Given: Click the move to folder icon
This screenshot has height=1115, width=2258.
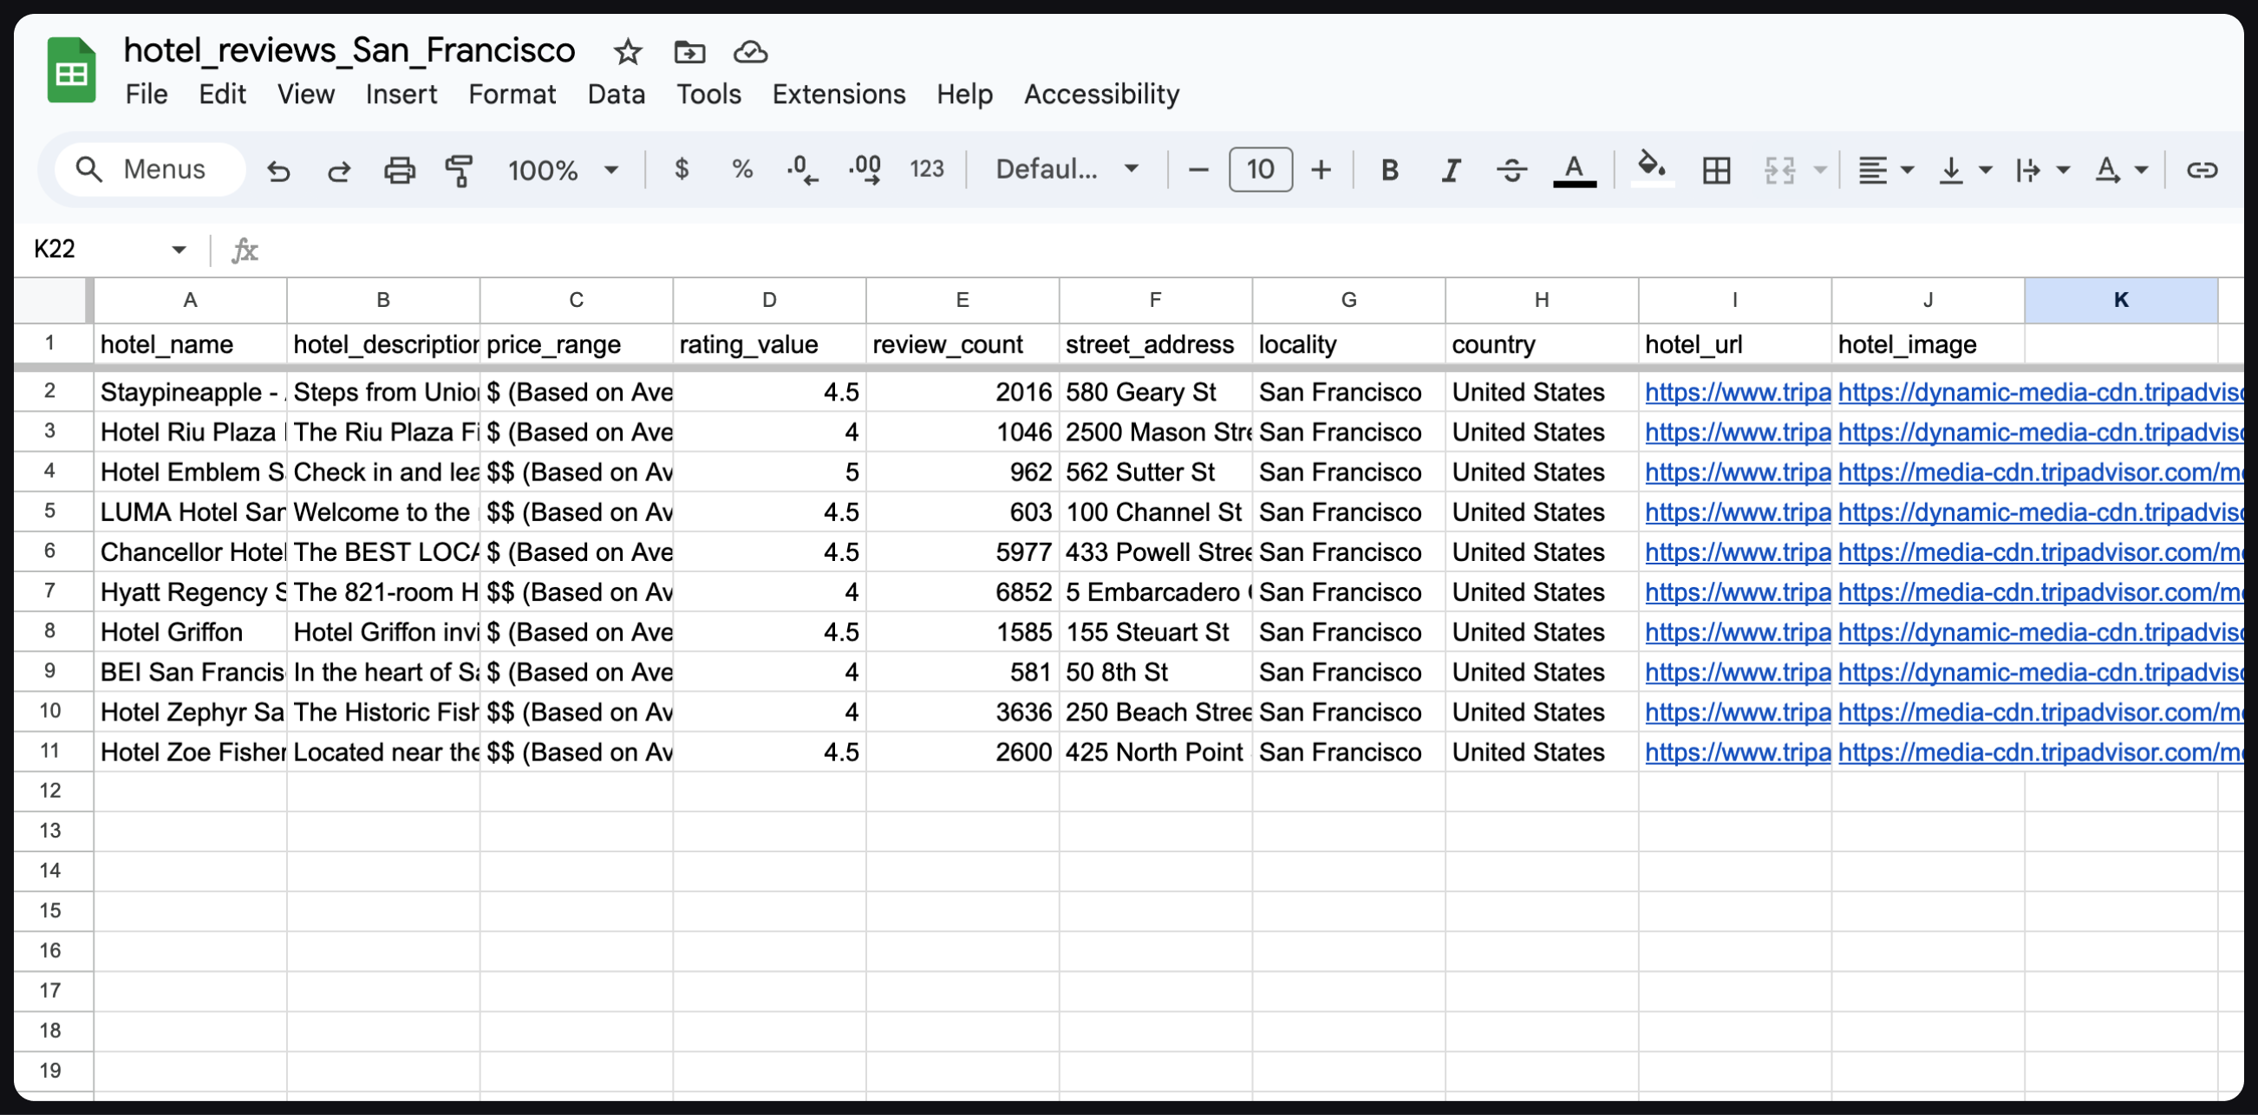Looking at the screenshot, I should tap(689, 52).
